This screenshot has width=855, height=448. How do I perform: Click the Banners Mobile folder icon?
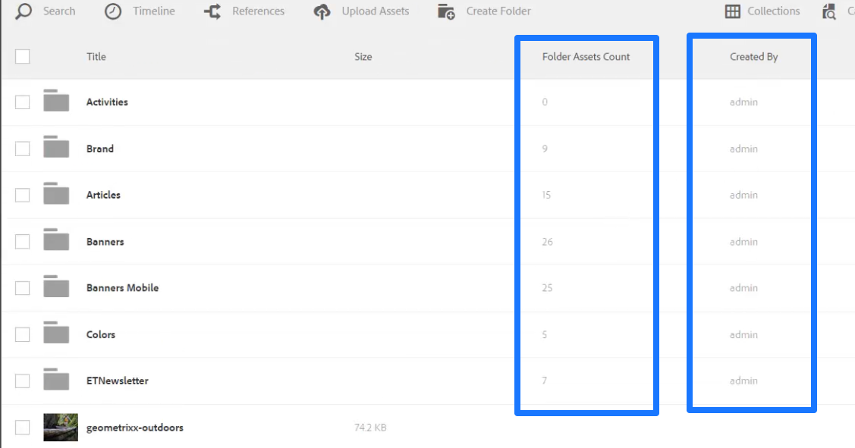[55, 288]
